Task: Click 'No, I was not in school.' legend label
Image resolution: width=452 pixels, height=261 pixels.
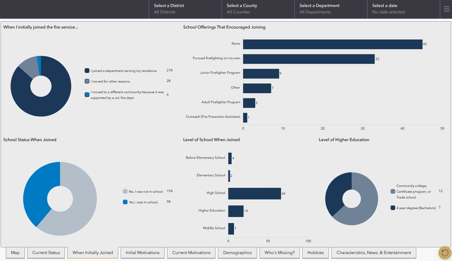Action: [x=146, y=192]
